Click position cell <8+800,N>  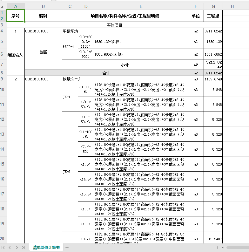click(x=86, y=89)
